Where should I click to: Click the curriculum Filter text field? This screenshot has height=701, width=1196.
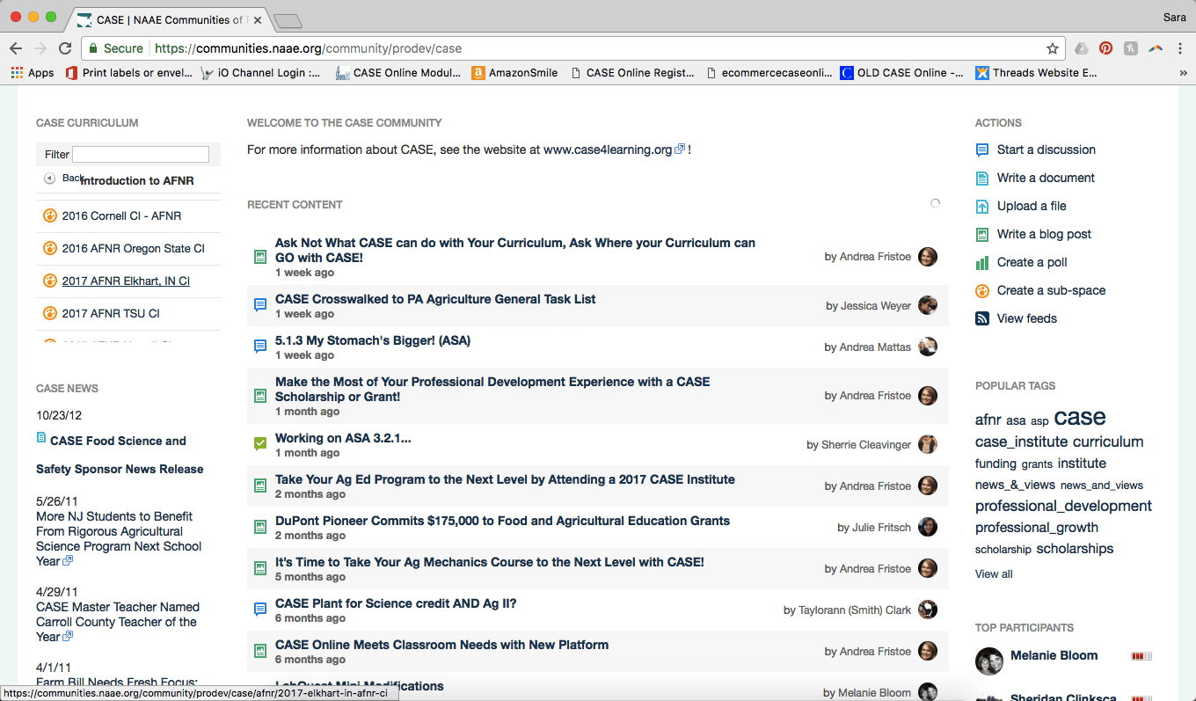coord(141,155)
